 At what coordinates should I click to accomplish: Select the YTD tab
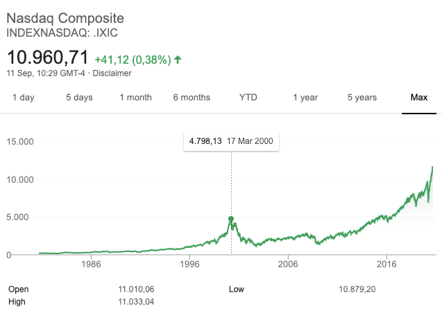click(x=248, y=98)
